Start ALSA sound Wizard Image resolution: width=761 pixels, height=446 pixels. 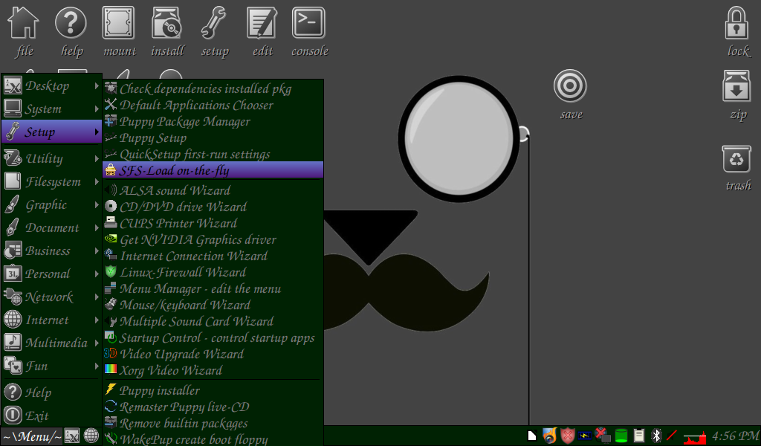click(x=213, y=190)
